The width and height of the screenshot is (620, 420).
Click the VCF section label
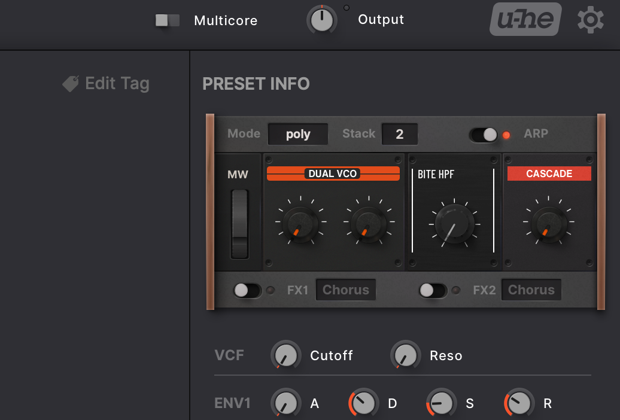point(229,355)
